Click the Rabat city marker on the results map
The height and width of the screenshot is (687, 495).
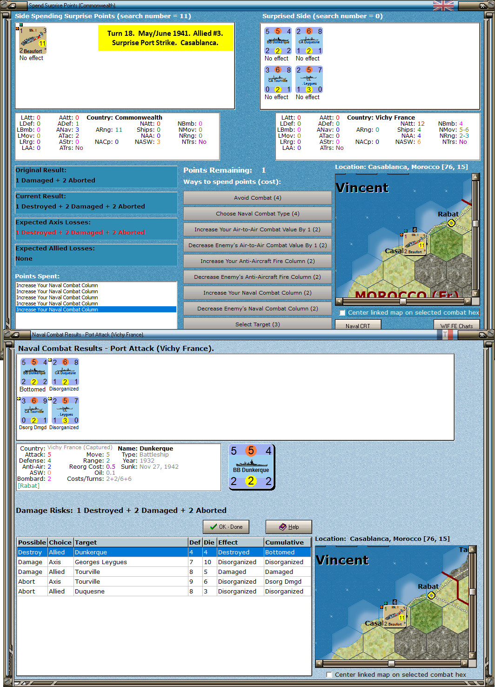(x=431, y=595)
